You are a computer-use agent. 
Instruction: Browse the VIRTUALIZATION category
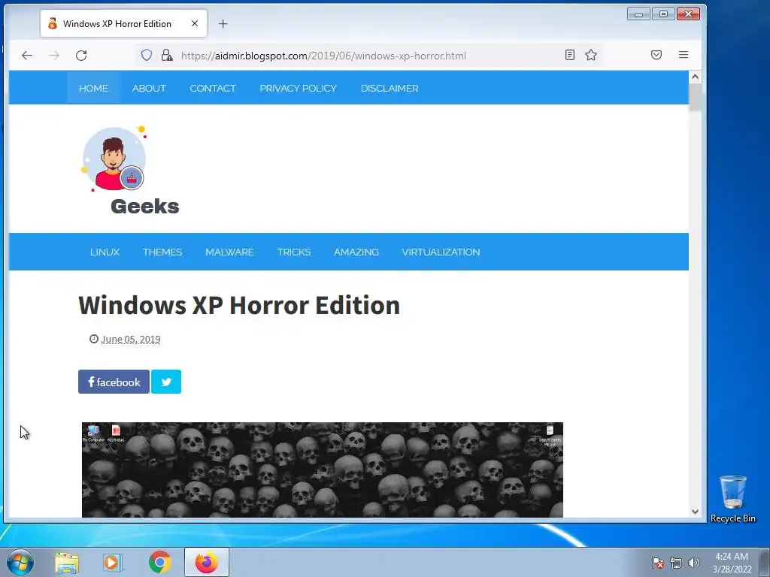441,252
